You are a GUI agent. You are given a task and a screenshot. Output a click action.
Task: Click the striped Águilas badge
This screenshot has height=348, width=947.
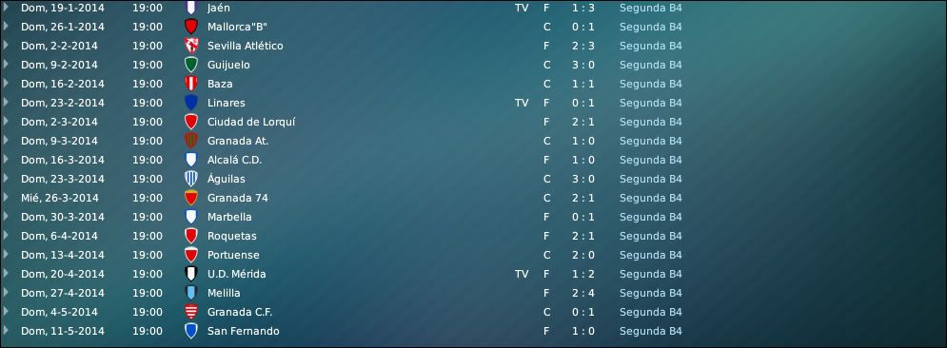pos(191,179)
